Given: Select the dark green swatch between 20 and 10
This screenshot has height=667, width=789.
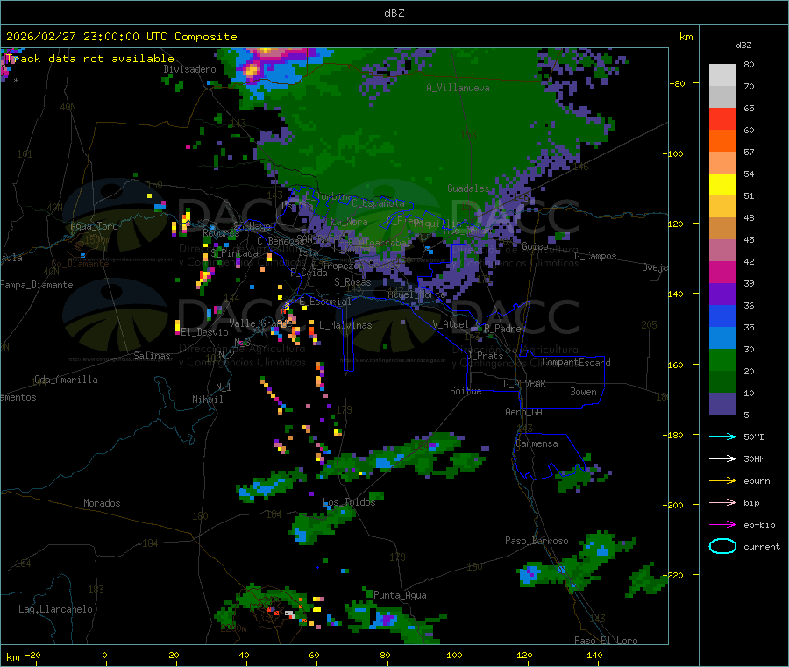Looking at the screenshot, I should click(x=722, y=382).
